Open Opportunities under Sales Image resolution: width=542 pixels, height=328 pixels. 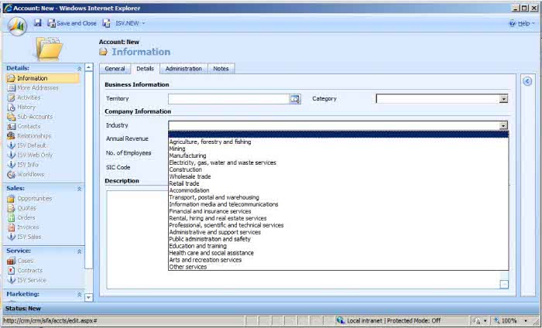tap(35, 198)
